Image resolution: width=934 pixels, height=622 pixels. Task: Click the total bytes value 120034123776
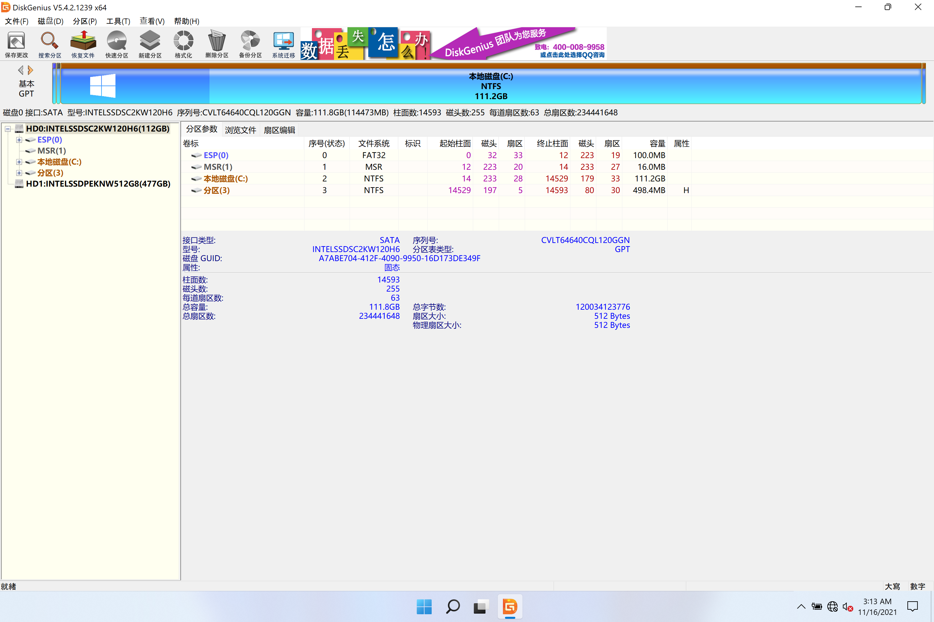(x=603, y=307)
